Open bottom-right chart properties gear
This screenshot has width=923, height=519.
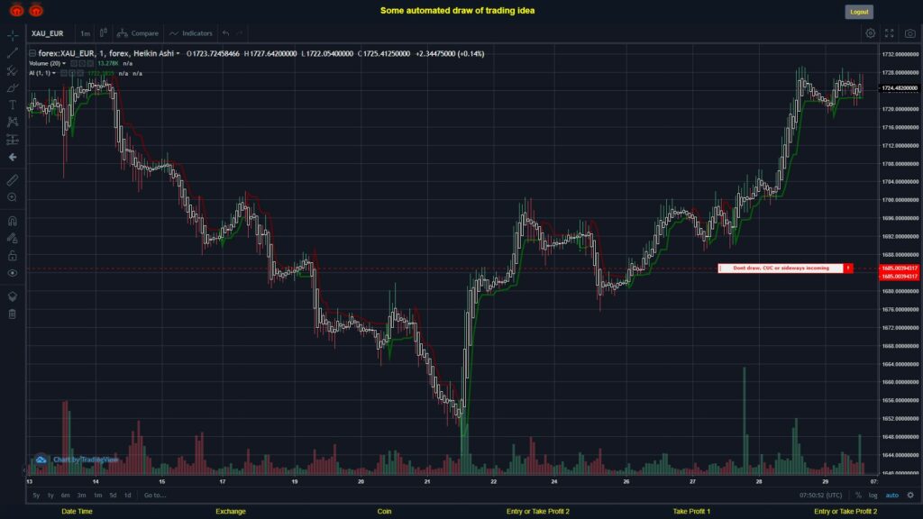(910, 496)
